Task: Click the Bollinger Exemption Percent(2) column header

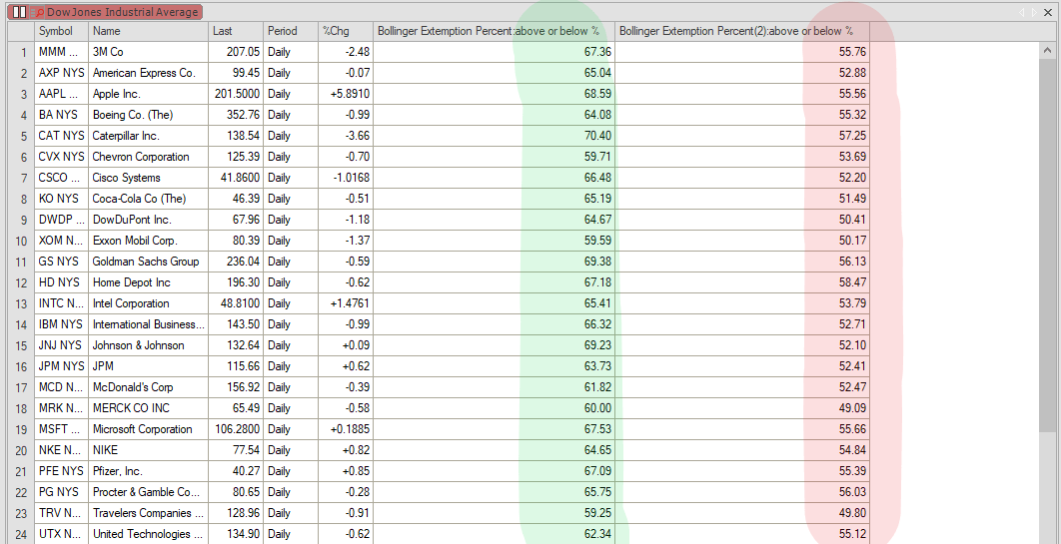Action: point(742,30)
